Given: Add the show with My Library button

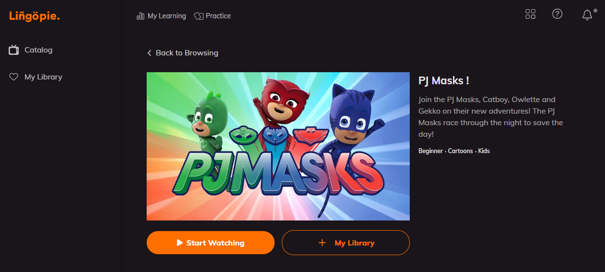Looking at the screenshot, I should tap(345, 243).
